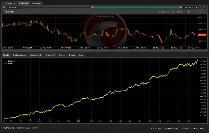This screenshot has width=209, height=133.
Task: Adjust the Speed slider knob
Action: [x=188, y=12]
